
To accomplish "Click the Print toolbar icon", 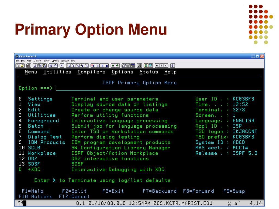I will tap(29, 66).
